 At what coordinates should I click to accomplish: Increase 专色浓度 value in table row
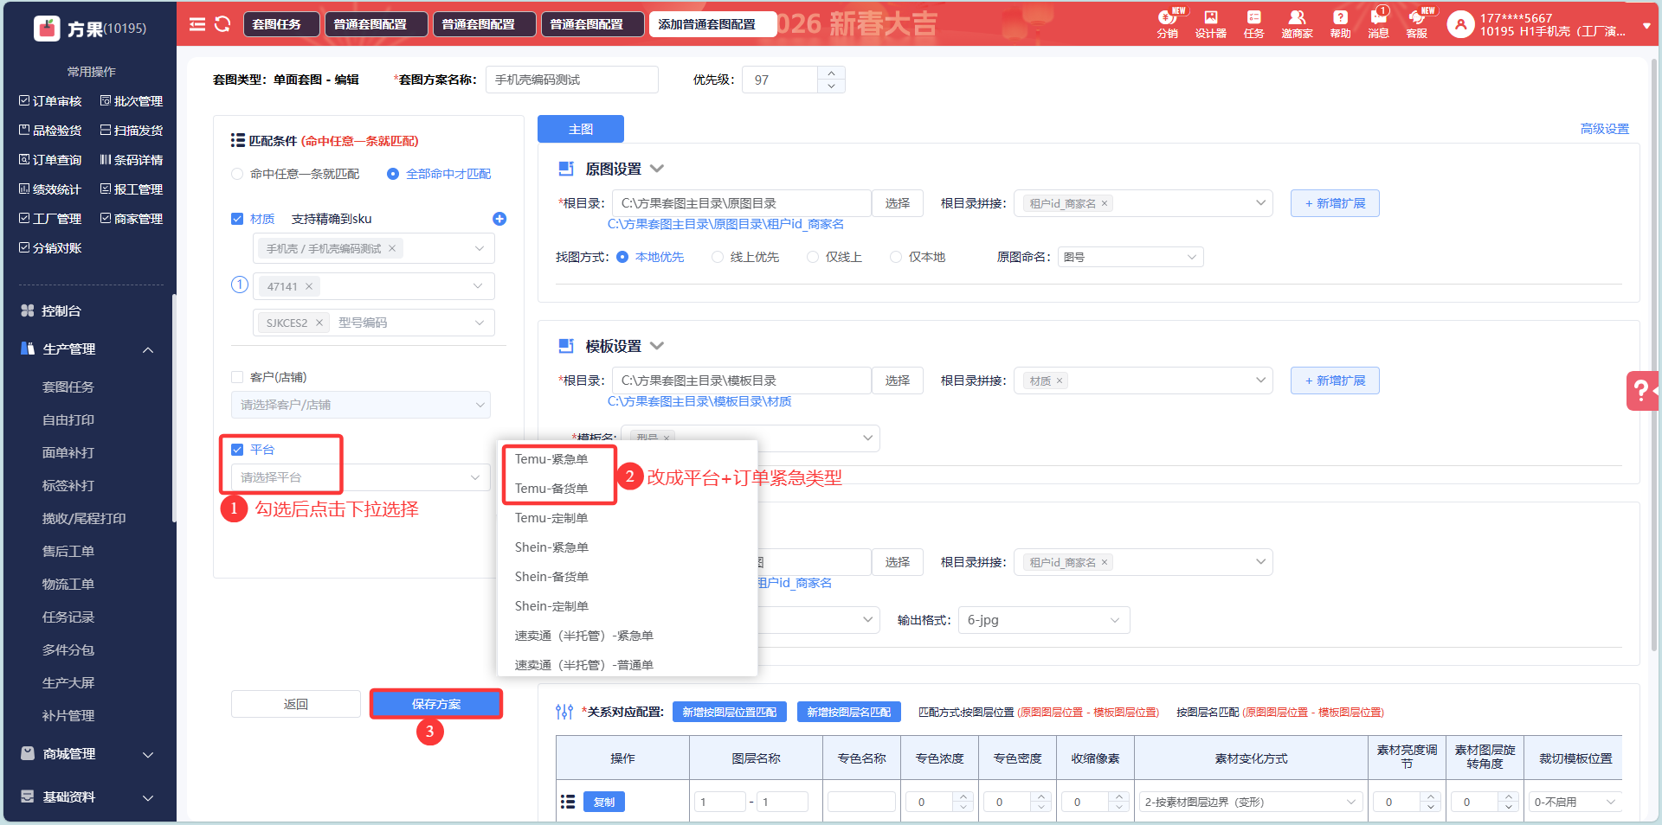963,796
